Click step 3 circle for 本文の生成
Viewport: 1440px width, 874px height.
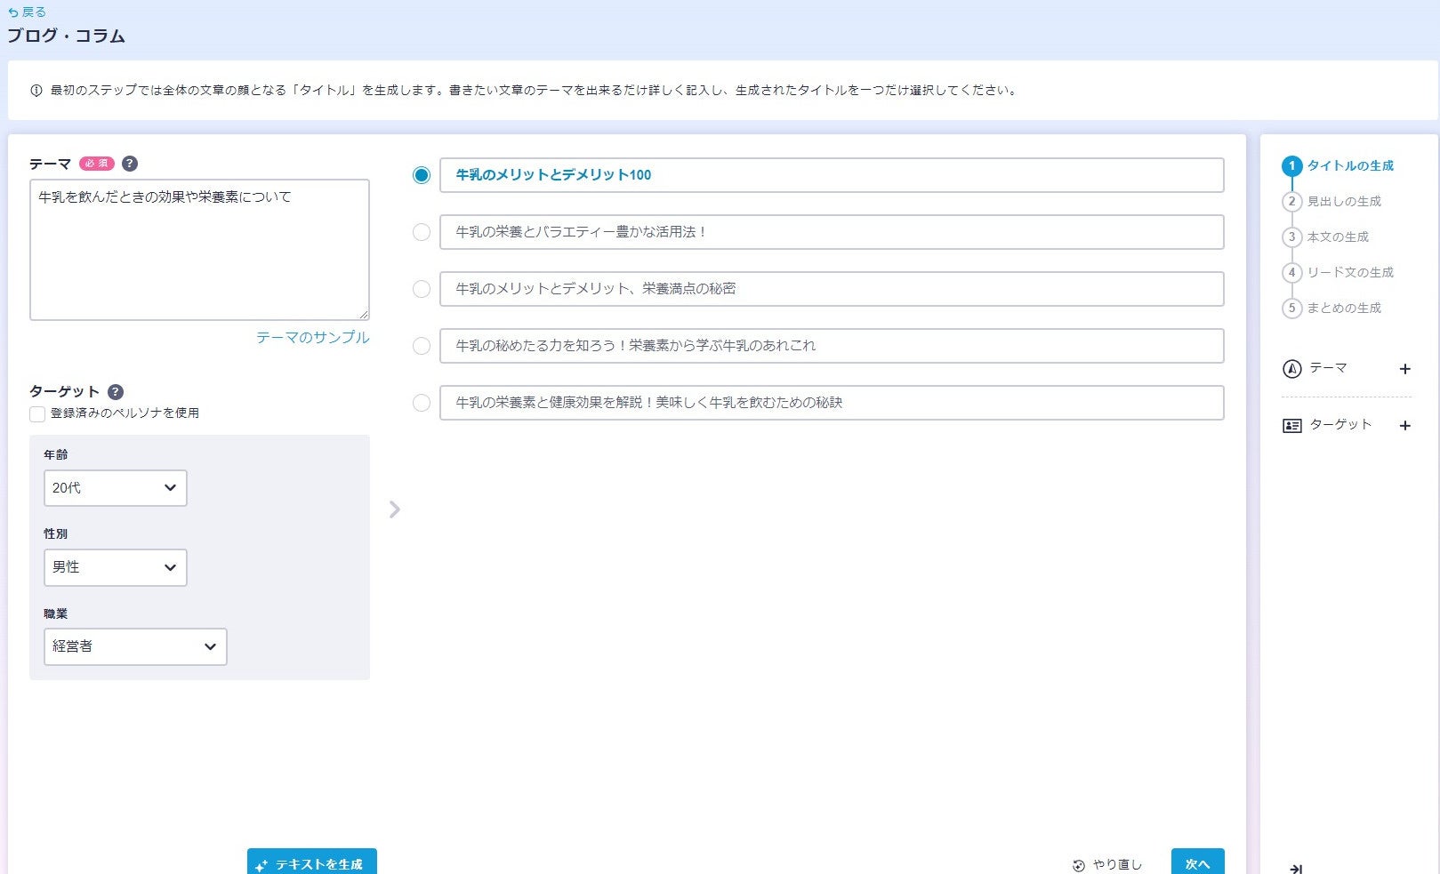click(1292, 237)
